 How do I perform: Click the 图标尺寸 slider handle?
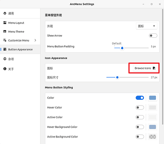[x=117, y=77]
